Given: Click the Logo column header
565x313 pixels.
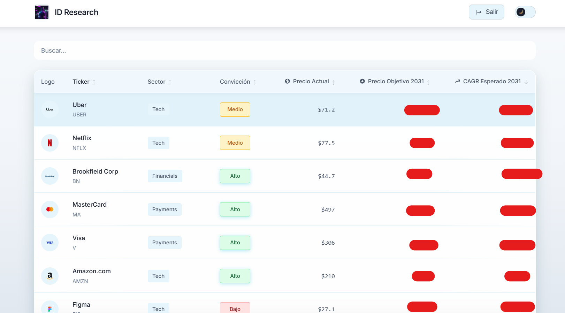Looking at the screenshot, I should pyautogui.click(x=48, y=82).
